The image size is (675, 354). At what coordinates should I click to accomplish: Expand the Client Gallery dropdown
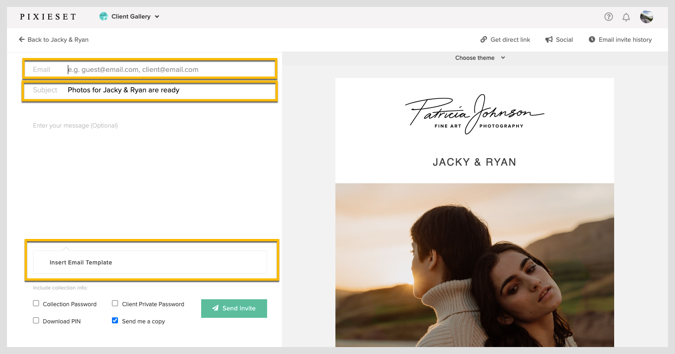click(130, 16)
